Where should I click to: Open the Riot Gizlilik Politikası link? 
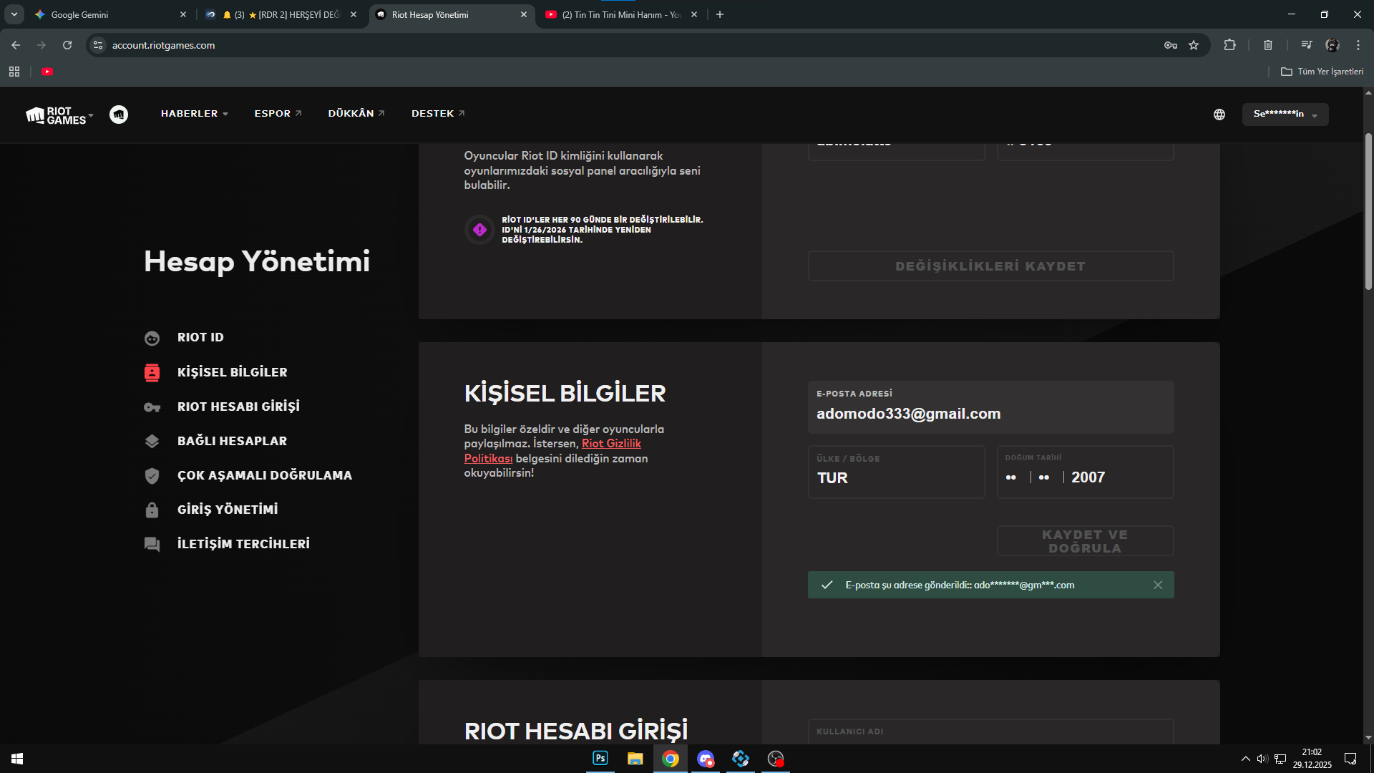point(552,451)
